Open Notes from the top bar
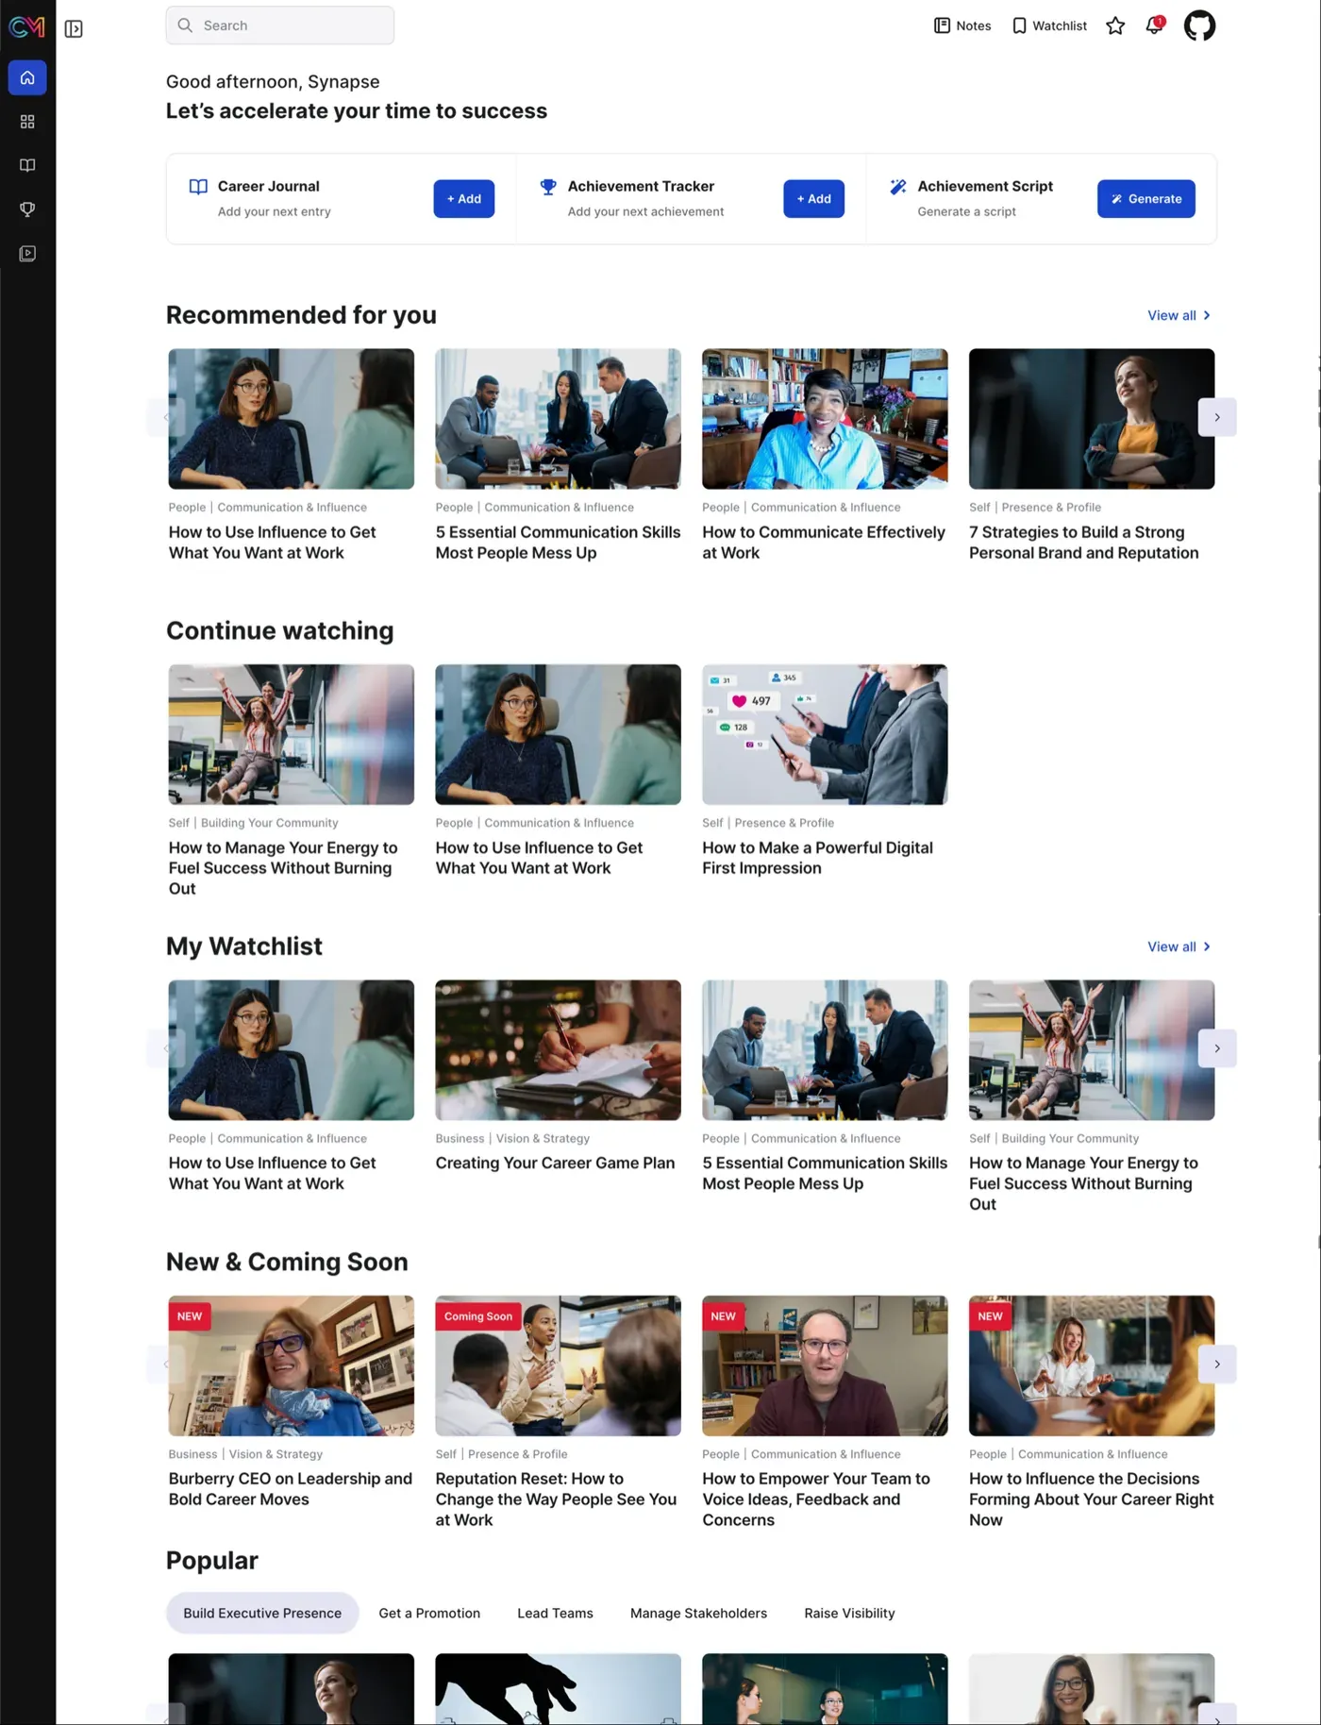1321x1725 pixels. click(962, 25)
